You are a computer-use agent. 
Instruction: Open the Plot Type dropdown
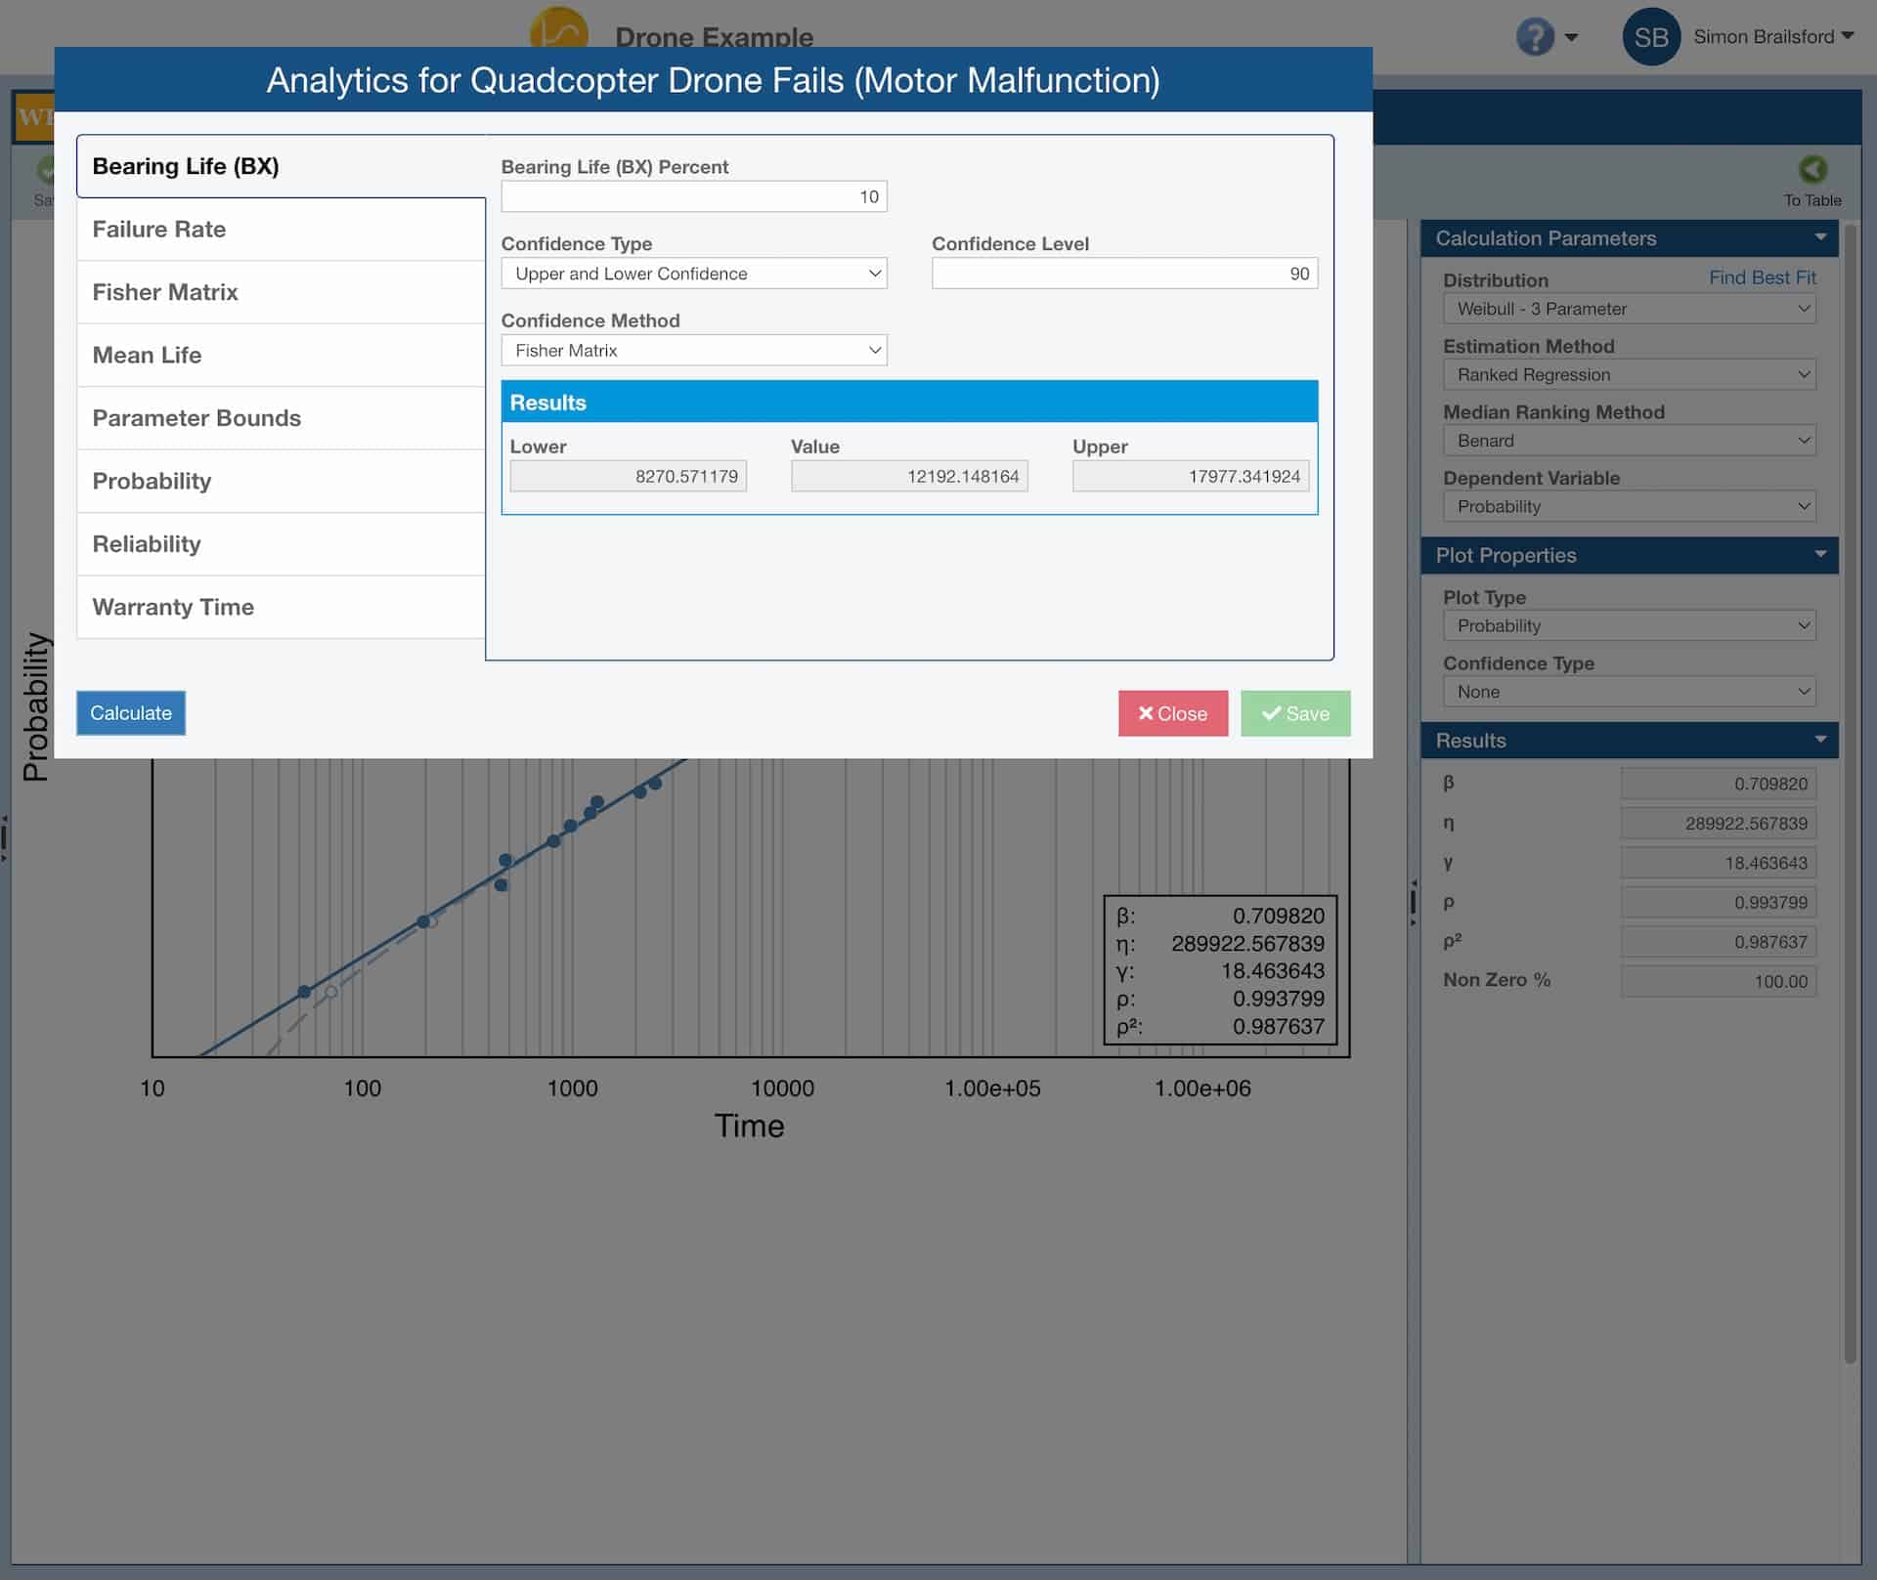(x=1628, y=625)
